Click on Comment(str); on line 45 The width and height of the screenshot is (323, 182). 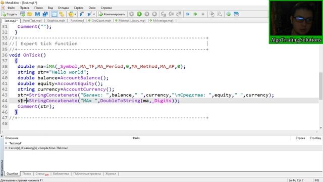pyautogui.click(x=36, y=107)
